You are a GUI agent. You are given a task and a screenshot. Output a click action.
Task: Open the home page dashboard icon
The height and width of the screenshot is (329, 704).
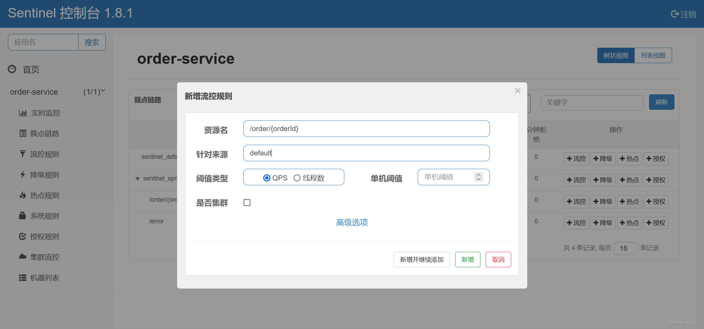coord(12,69)
